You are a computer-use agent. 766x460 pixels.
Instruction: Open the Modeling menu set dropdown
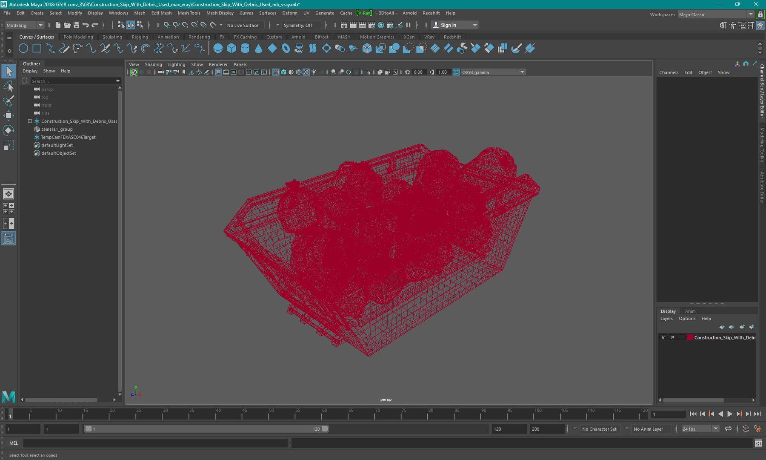(24, 25)
